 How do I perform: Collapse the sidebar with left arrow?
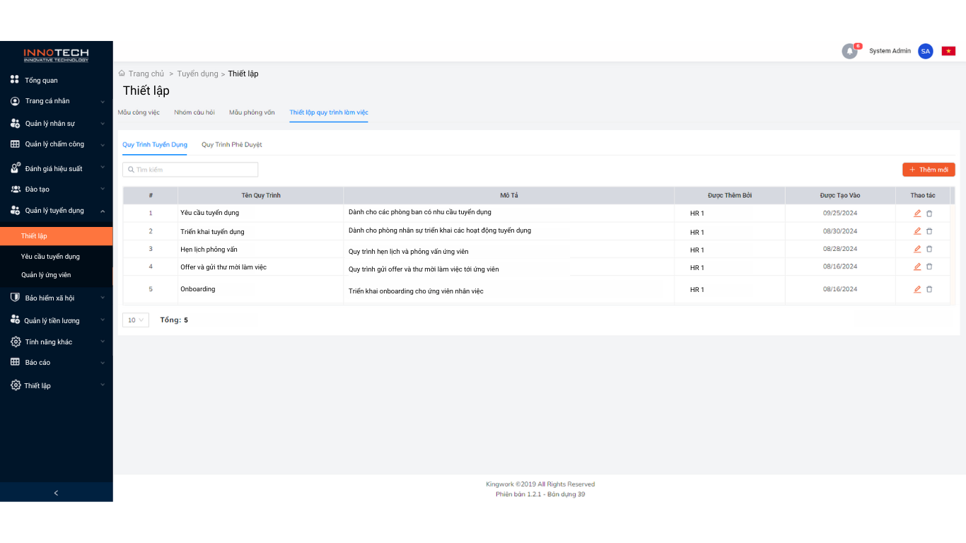tap(57, 493)
